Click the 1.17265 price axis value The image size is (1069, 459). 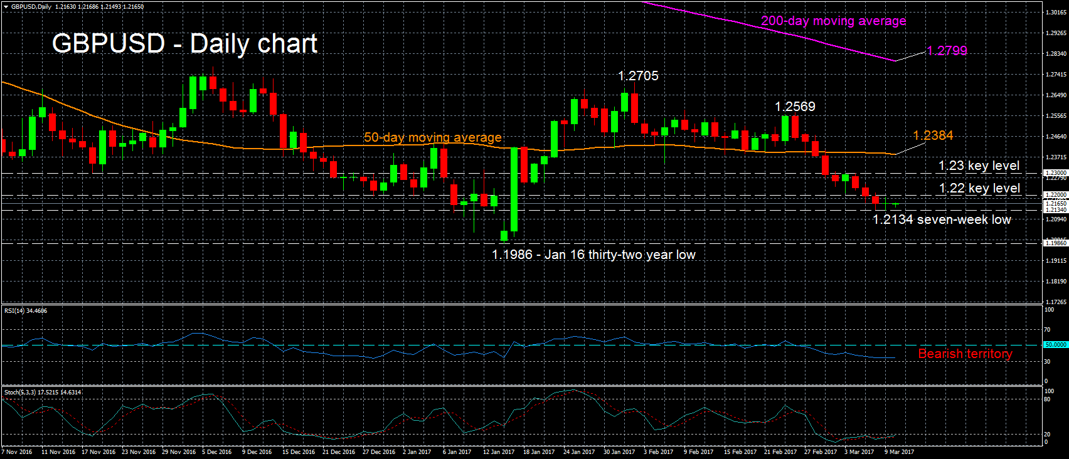point(1056,302)
